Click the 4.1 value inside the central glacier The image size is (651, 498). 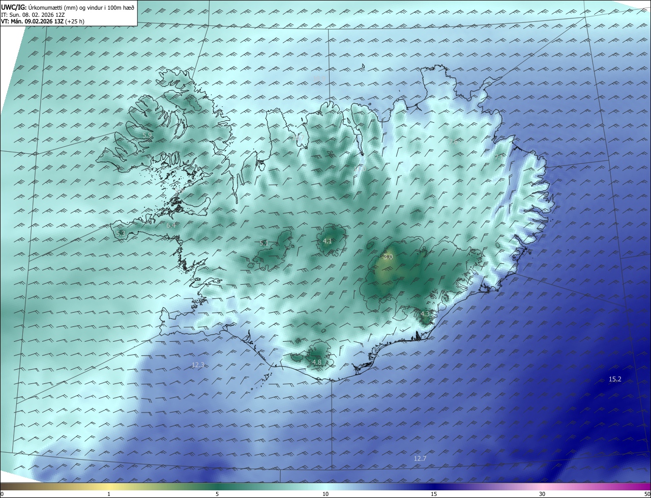click(328, 241)
